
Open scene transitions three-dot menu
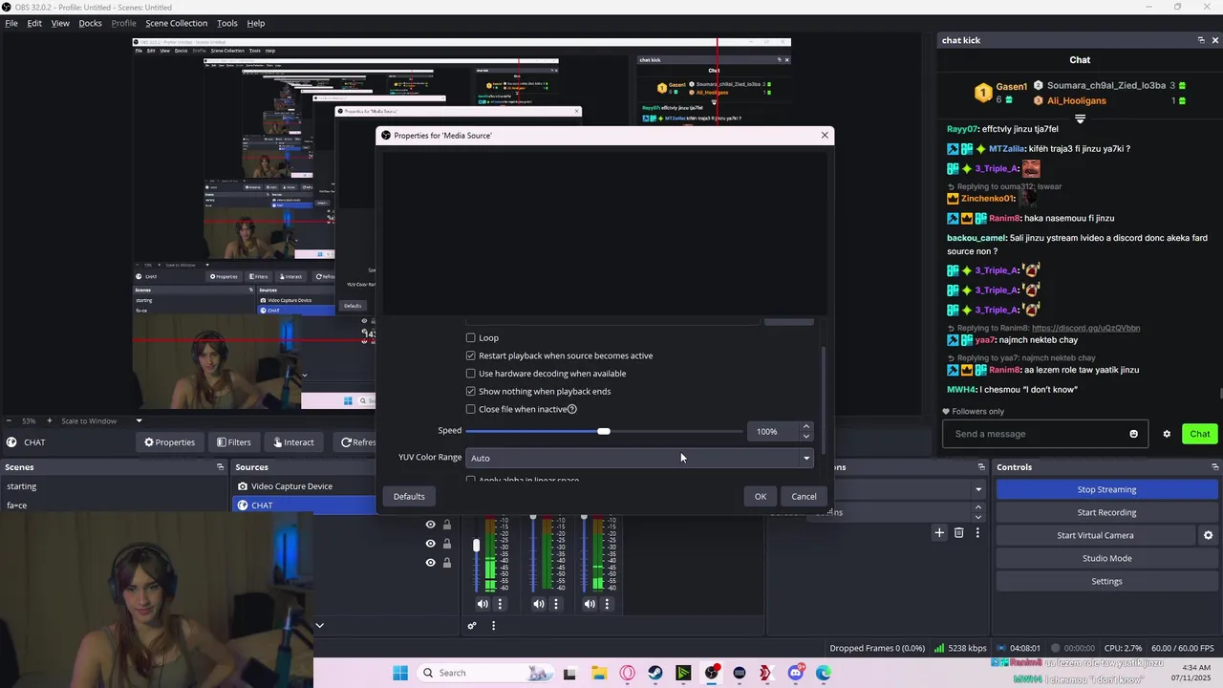[977, 532]
